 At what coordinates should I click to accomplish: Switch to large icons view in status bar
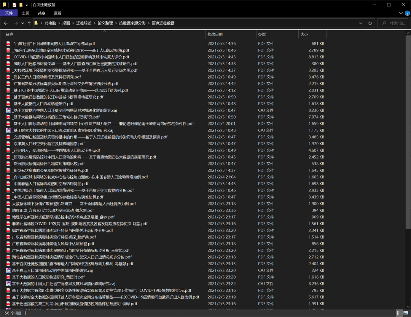pyautogui.click(x=406, y=313)
